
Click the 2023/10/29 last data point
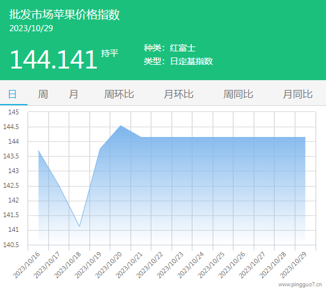[305, 137]
